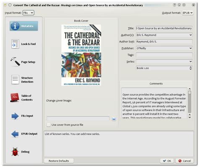199x167 pixels.
Task: Click the red Abc contents icon
Action: (x=15, y=98)
